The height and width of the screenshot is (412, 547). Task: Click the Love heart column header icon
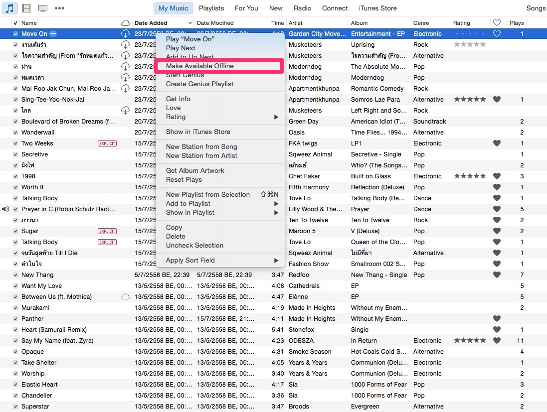(497, 22)
